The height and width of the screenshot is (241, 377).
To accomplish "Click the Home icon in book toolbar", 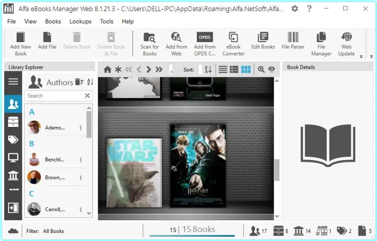I will tap(108, 70).
